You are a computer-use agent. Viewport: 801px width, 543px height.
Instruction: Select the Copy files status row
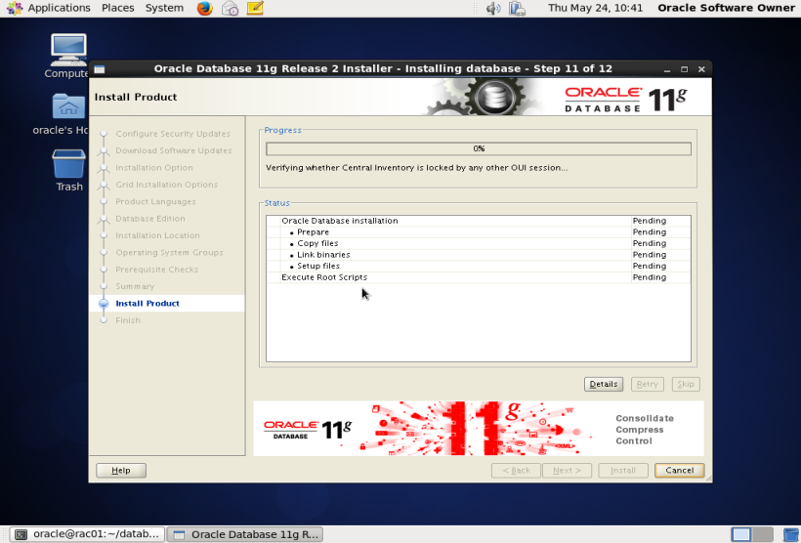click(478, 243)
